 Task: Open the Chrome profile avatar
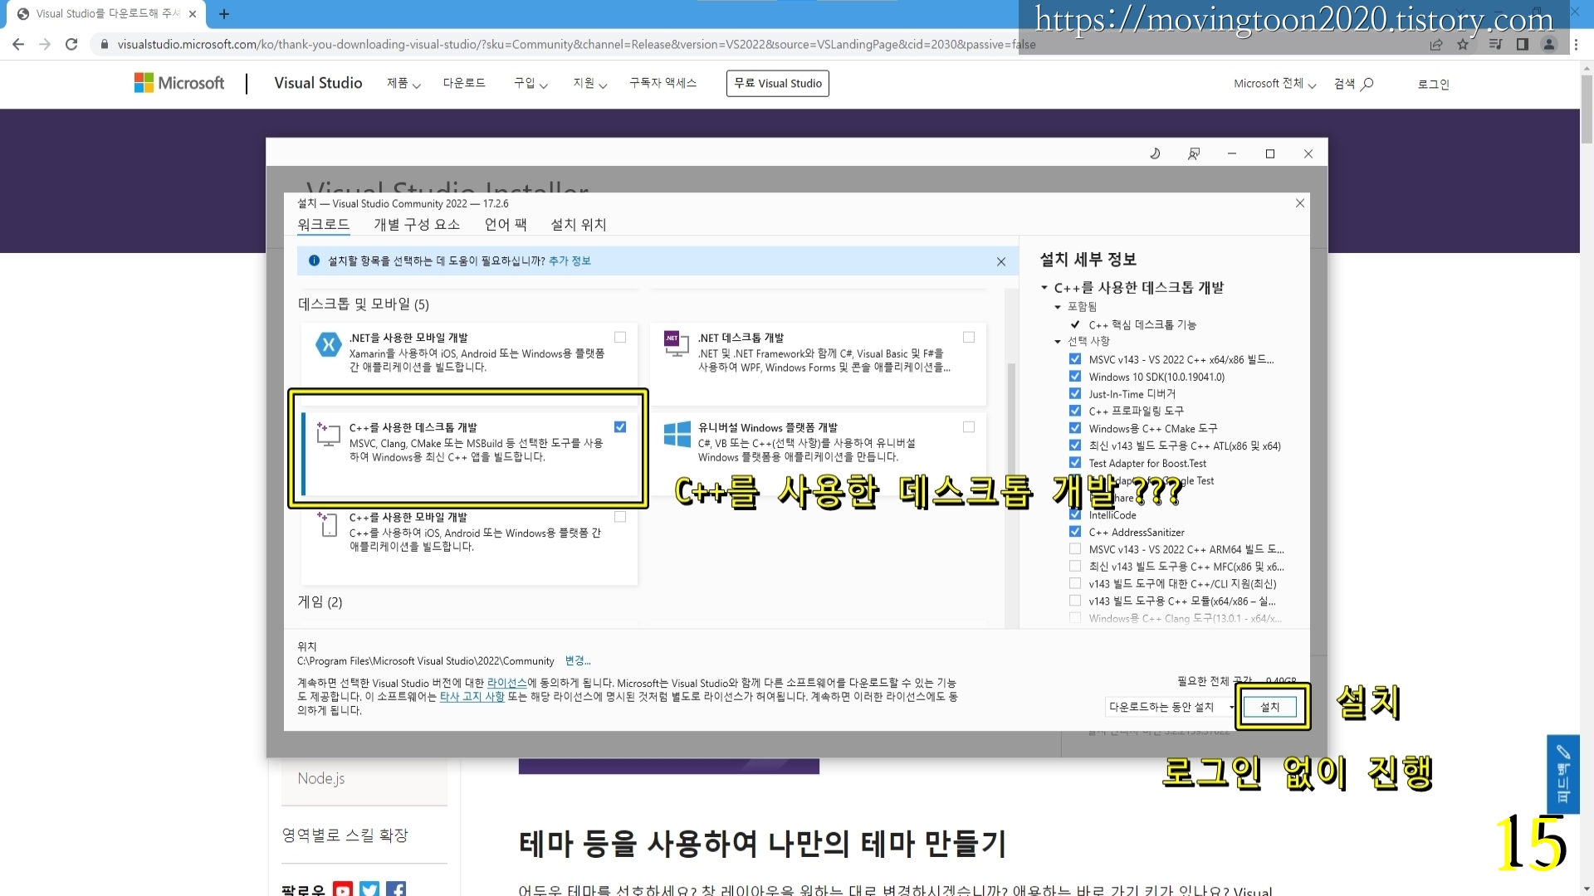[x=1549, y=44]
